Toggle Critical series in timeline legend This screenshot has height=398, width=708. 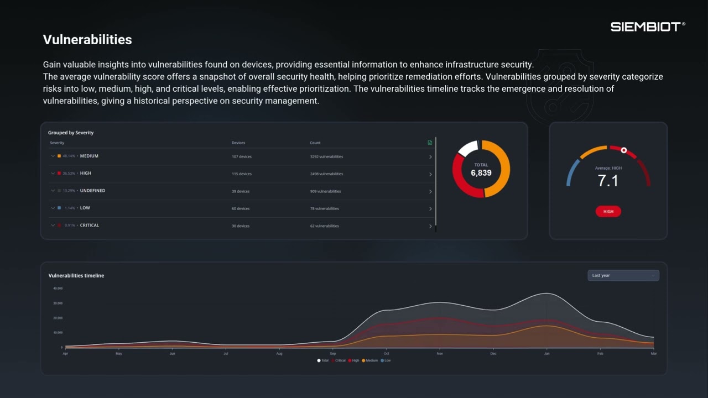pos(339,360)
